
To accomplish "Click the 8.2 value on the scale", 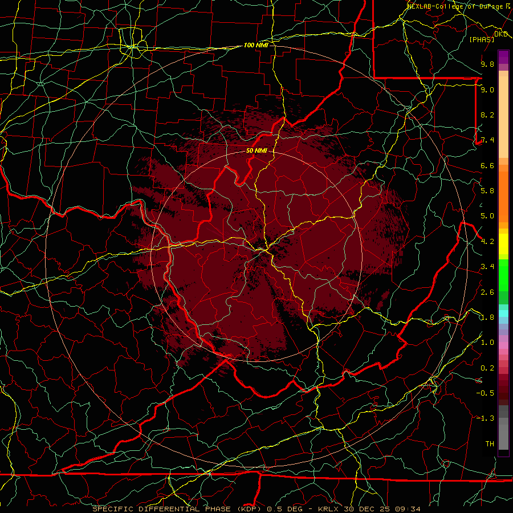I will tap(487, 115).
